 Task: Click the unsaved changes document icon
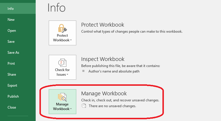84,106
